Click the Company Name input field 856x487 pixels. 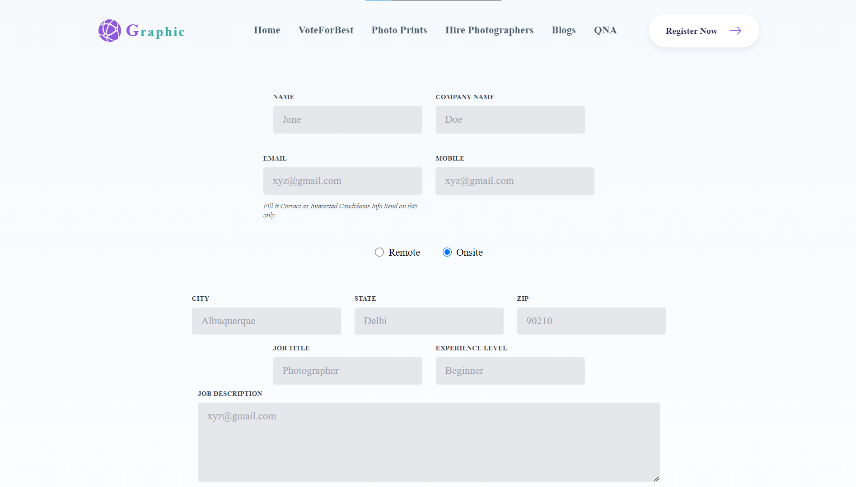(x=510, y=119)
